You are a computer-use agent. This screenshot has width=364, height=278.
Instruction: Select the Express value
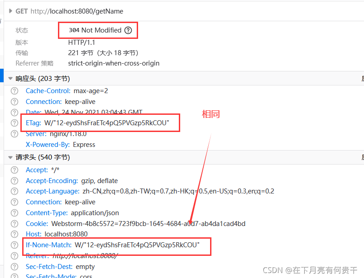(84, 145)
